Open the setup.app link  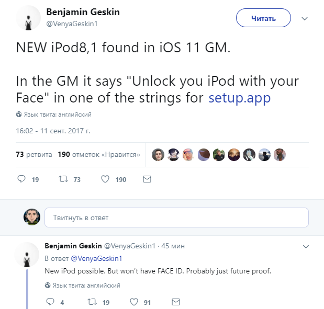231,98
